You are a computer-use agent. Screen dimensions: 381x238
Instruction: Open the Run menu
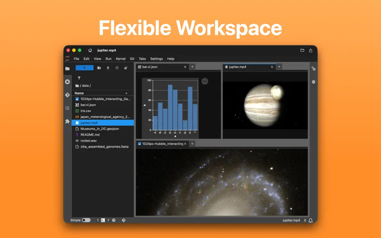pyautogui.click(x=108, y=59)
